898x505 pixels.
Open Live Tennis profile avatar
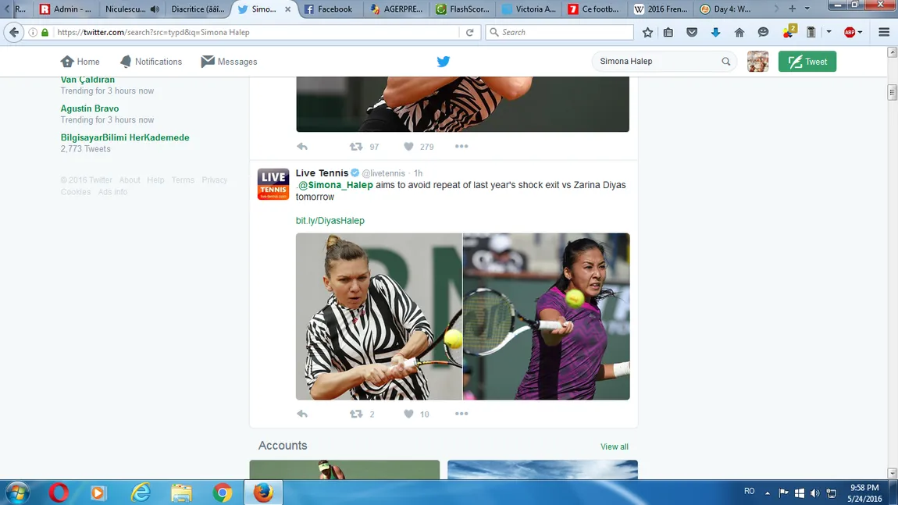(x=273, y=183)
